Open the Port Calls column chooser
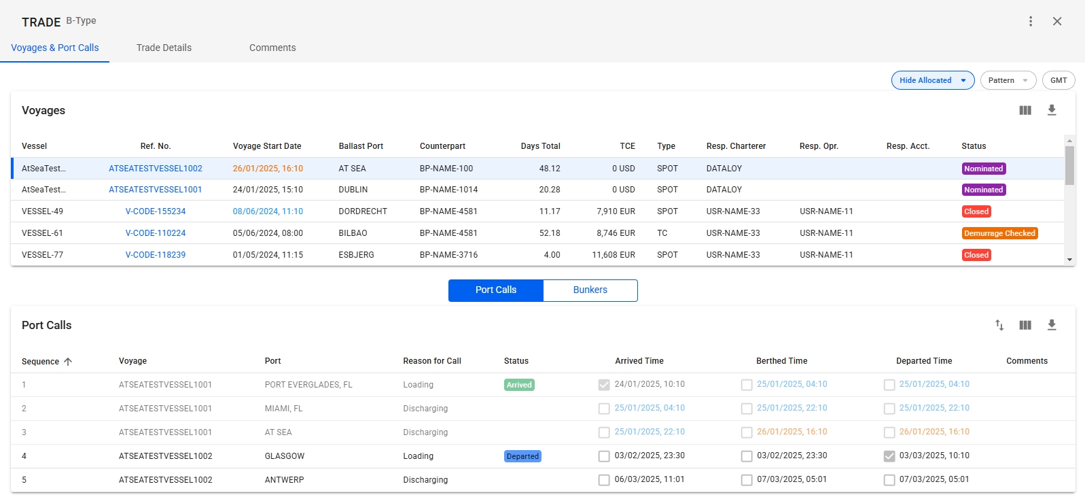The width and height of the screenshot is (1085, 497). pyautogui.click(x=1025, y=325)
